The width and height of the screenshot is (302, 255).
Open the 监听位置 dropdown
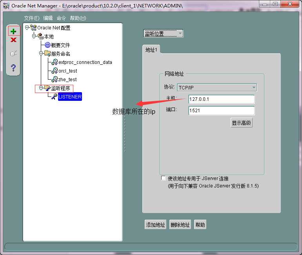(163, 34)
